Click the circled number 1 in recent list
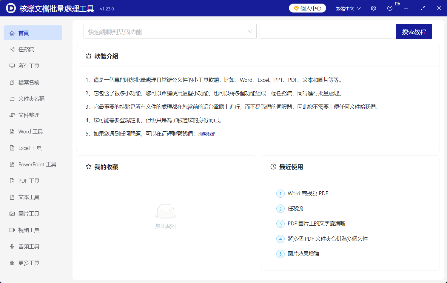 point(280,194)
